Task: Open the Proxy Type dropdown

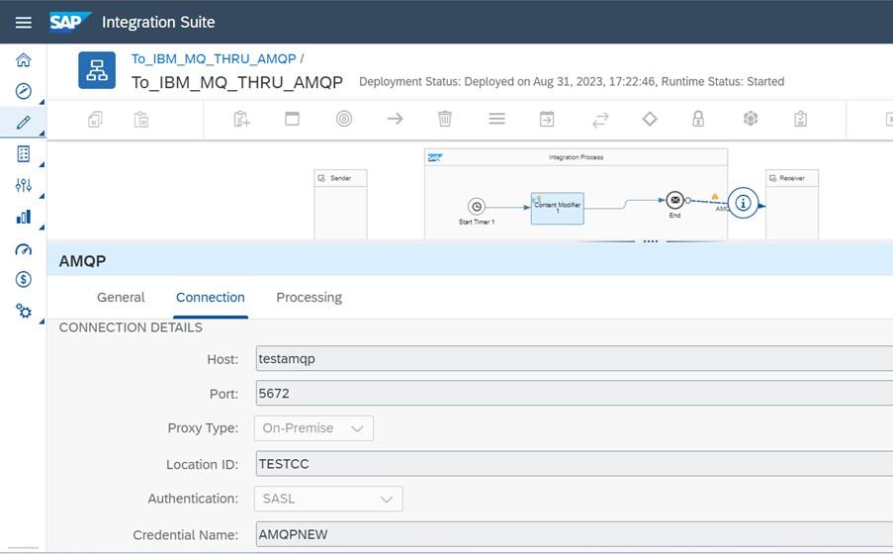Action: click(313, 428)
